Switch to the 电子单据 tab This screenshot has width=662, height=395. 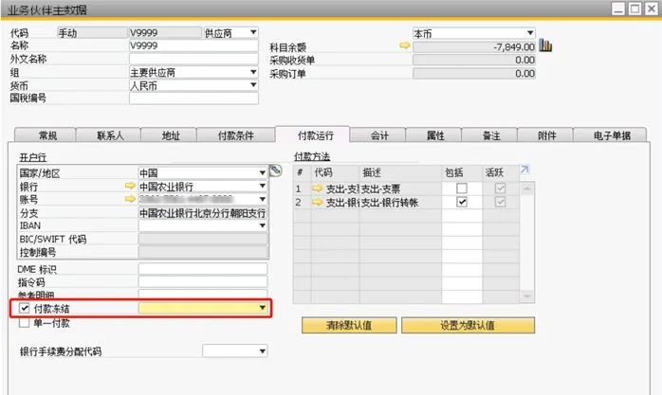click(610, 135)
